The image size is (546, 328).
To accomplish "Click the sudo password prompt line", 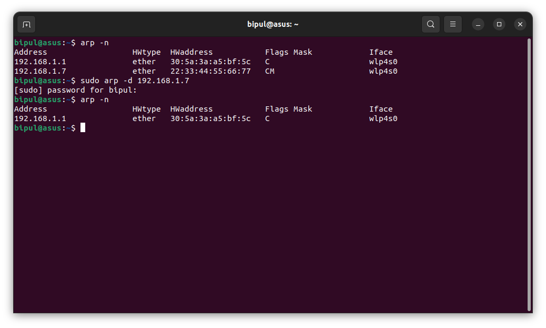I will point(75,90).
